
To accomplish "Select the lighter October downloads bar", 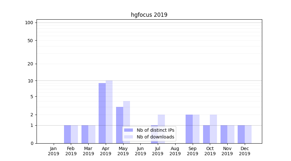I will coord(213,129).
